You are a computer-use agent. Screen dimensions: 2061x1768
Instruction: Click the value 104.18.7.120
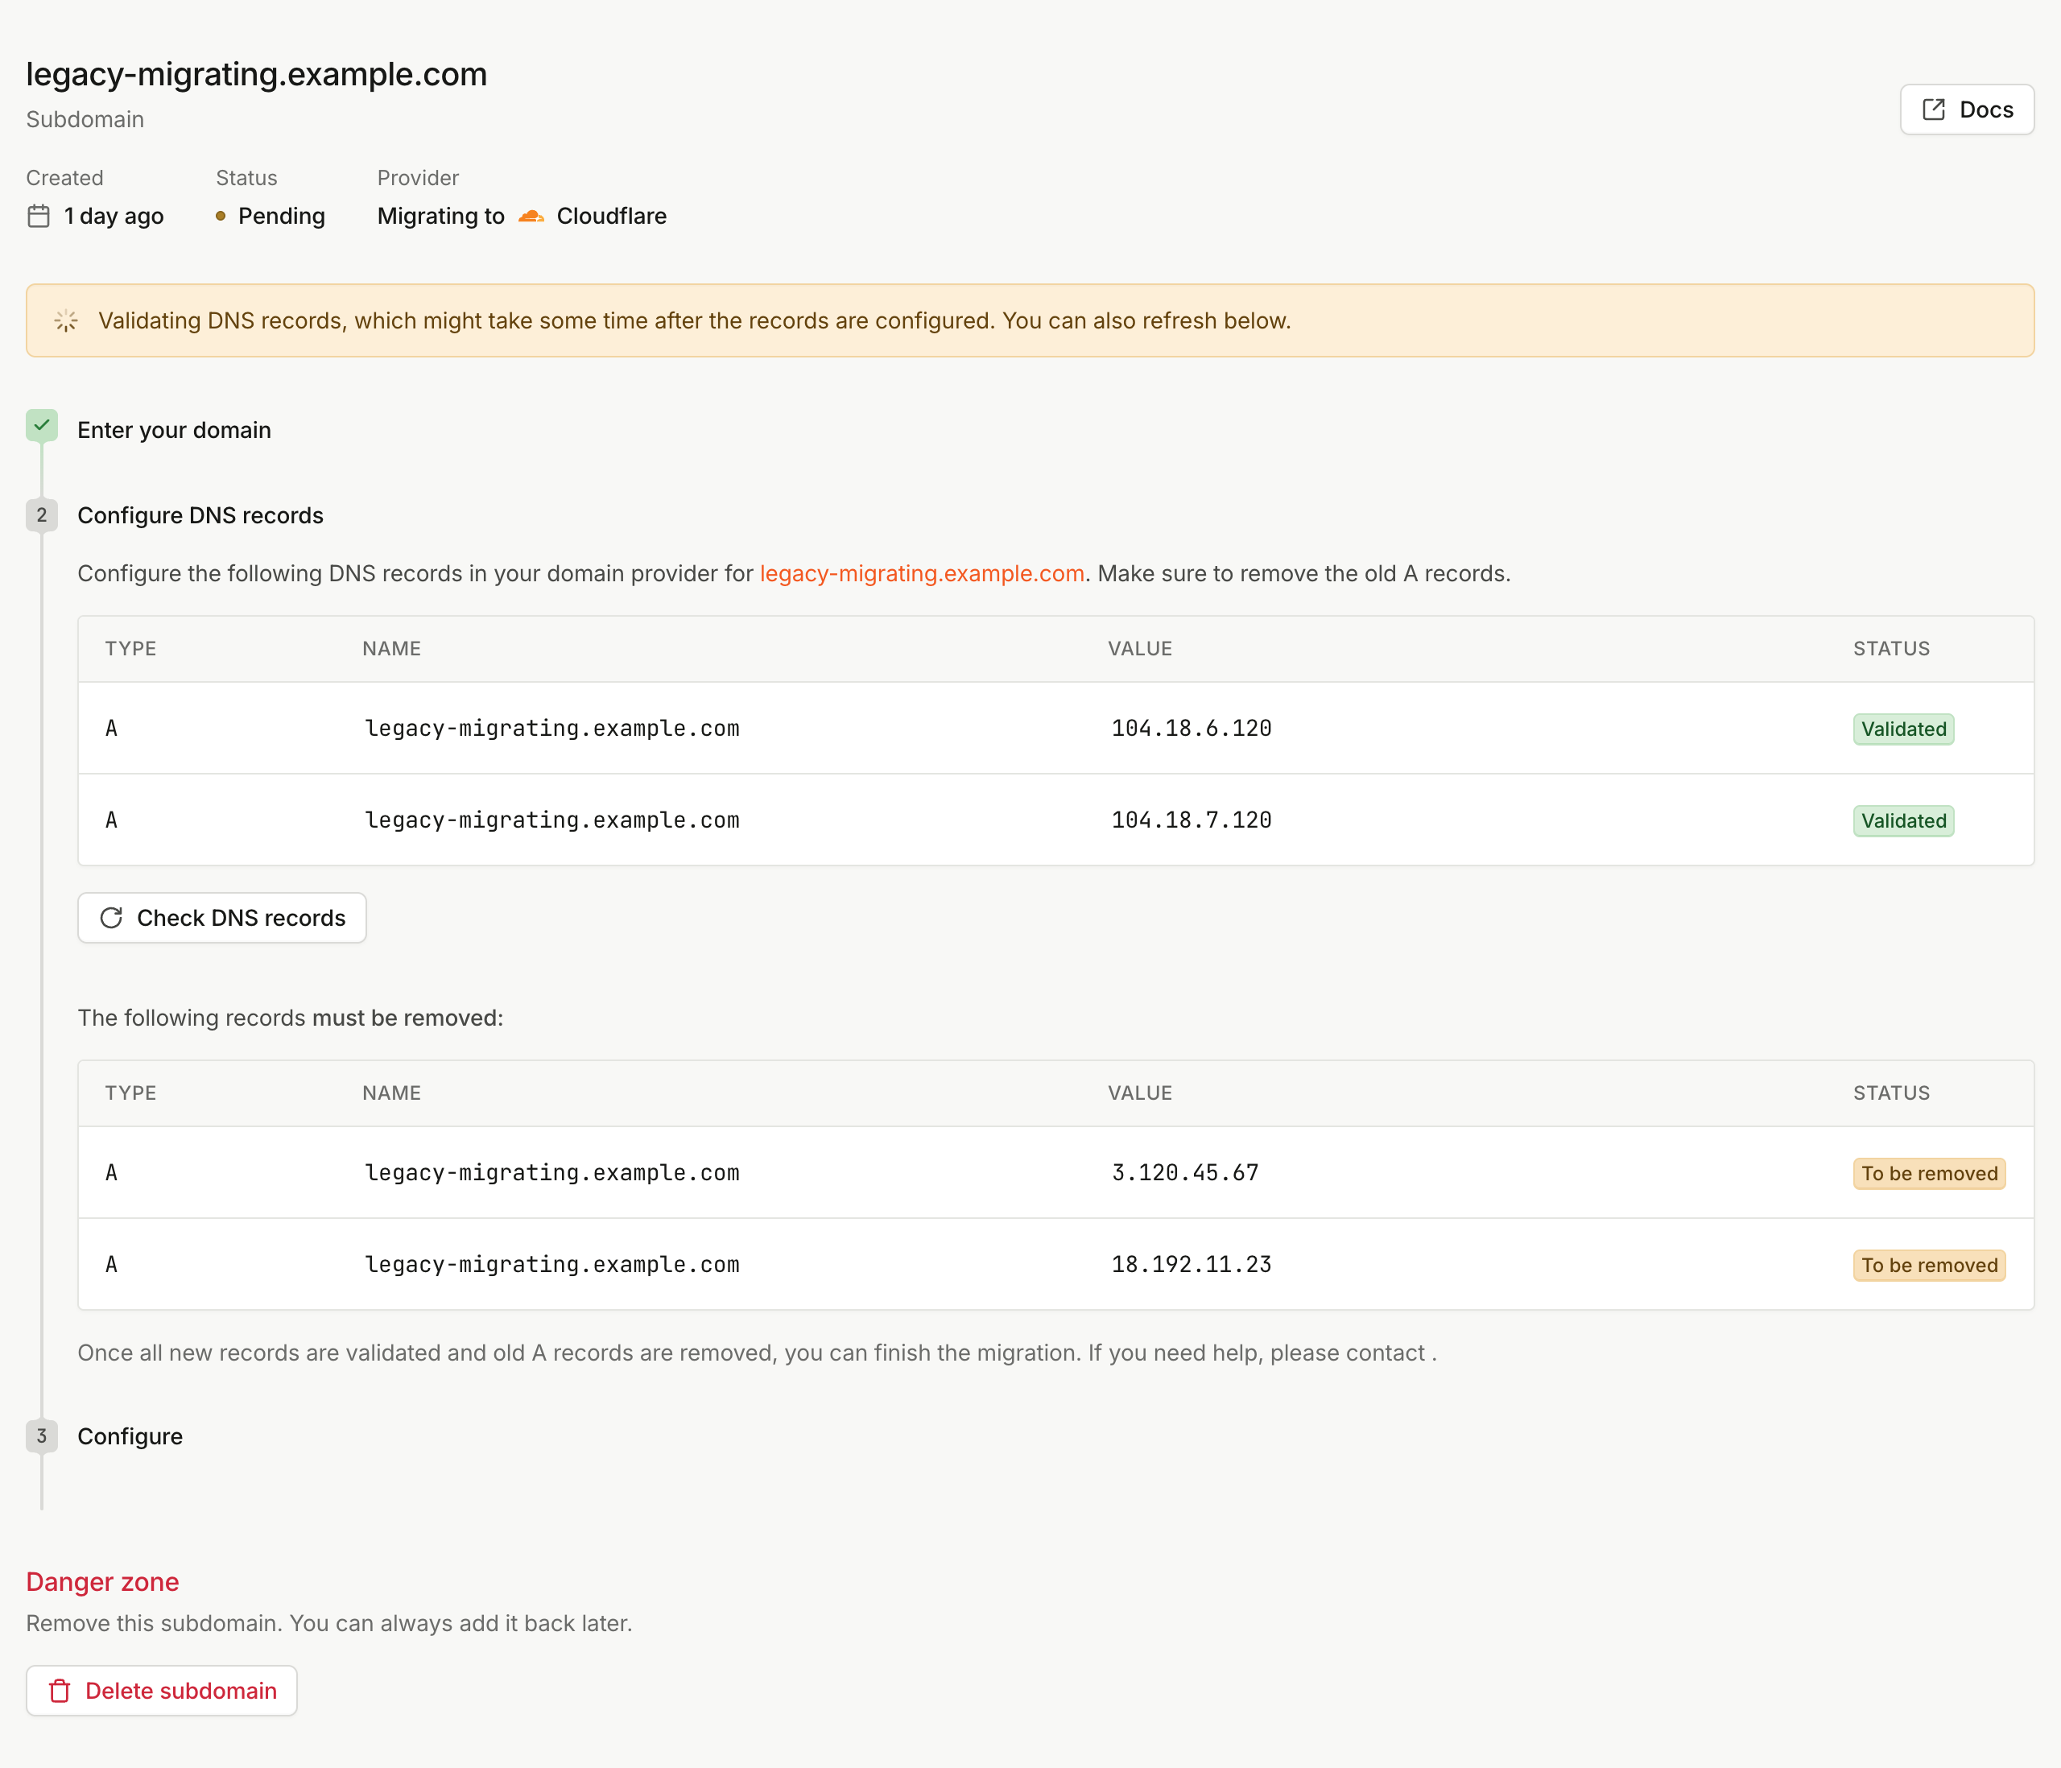tap(1191, 820)
